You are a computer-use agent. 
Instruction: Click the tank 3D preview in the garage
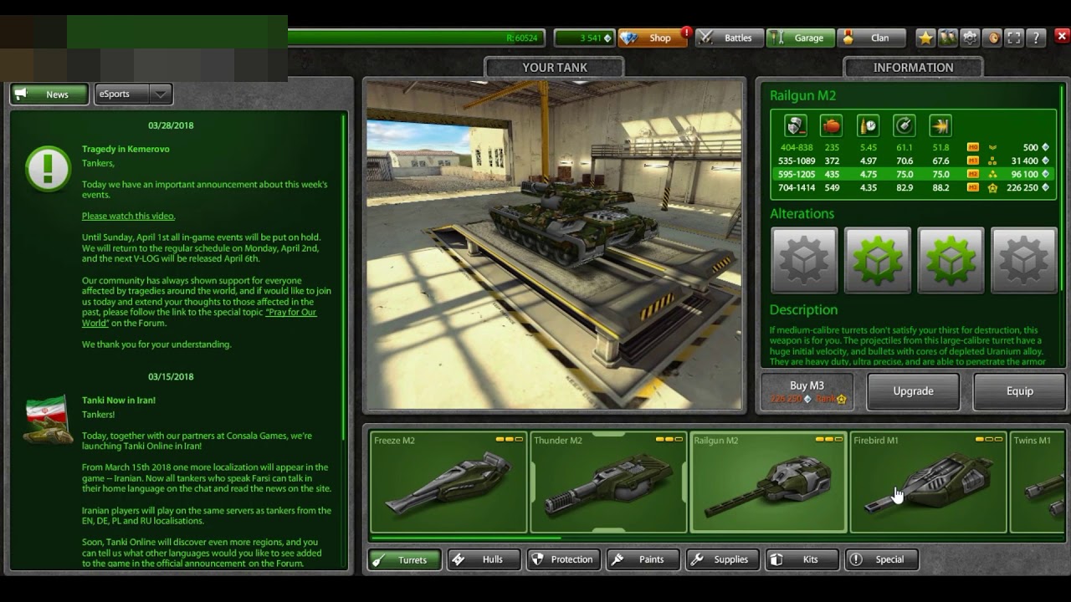coord(555,244)
